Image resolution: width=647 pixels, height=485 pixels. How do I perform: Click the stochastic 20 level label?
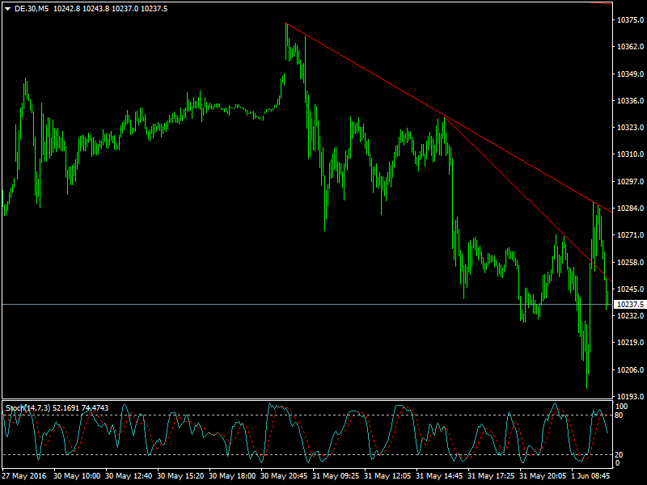620,454
